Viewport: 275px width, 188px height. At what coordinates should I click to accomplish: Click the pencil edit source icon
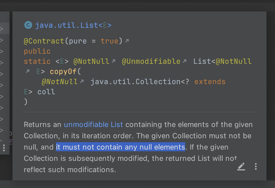pos(241,166)
